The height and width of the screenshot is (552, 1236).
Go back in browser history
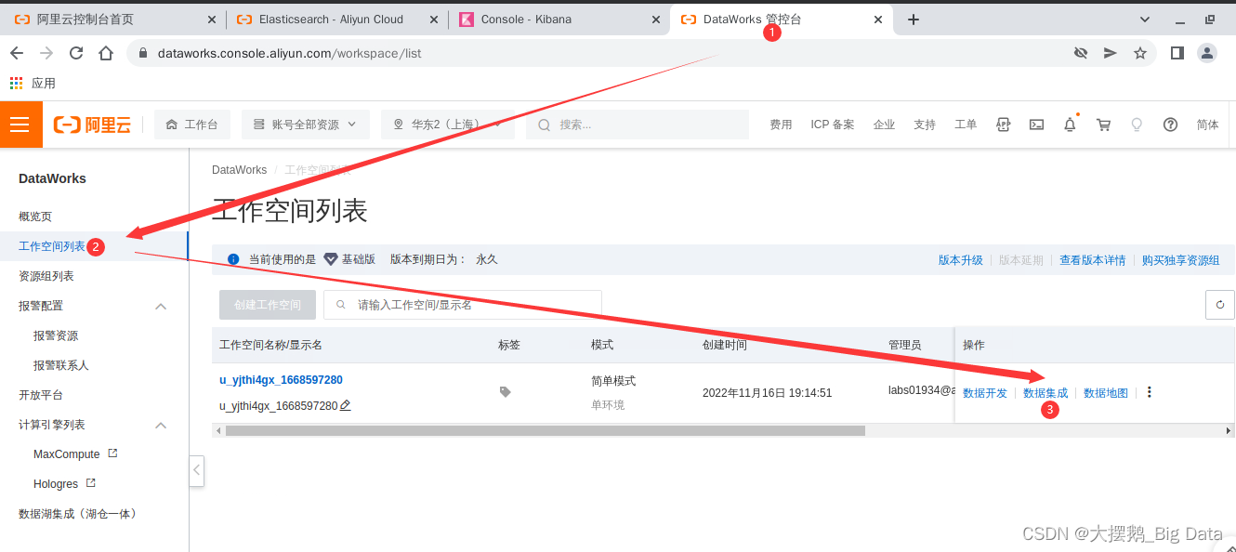(17, 53)
